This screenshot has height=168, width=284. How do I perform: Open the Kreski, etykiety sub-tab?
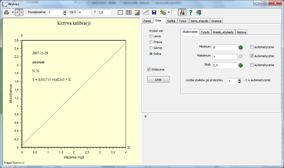click(x=223, y=32)
